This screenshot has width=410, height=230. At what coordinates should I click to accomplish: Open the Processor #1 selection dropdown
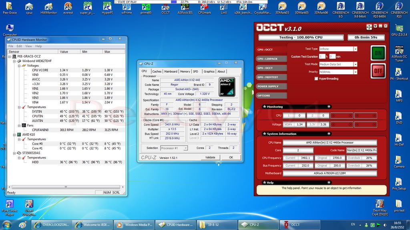click(x=185, y=148)
